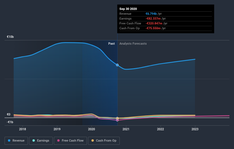
Task: Toggle the Cash From Op legend button
Action: click(104, 141)
